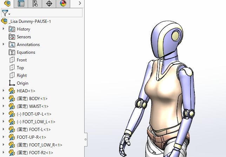Expand the History folder

pos(4,29)
